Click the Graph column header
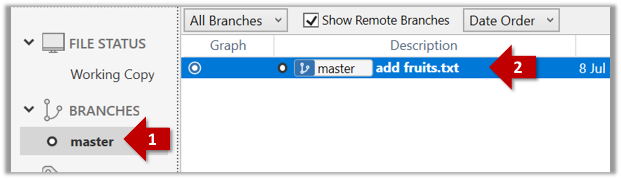 click(x=228, y=45)
